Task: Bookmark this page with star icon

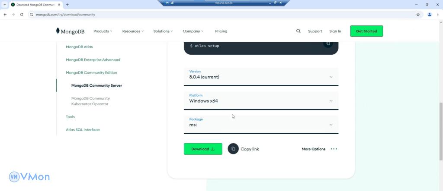Action: click(418, 14)
